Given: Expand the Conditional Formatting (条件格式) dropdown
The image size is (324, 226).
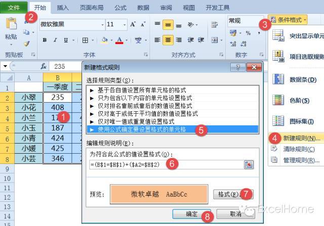Looking at the screenshot, I should tap(289, 20).
